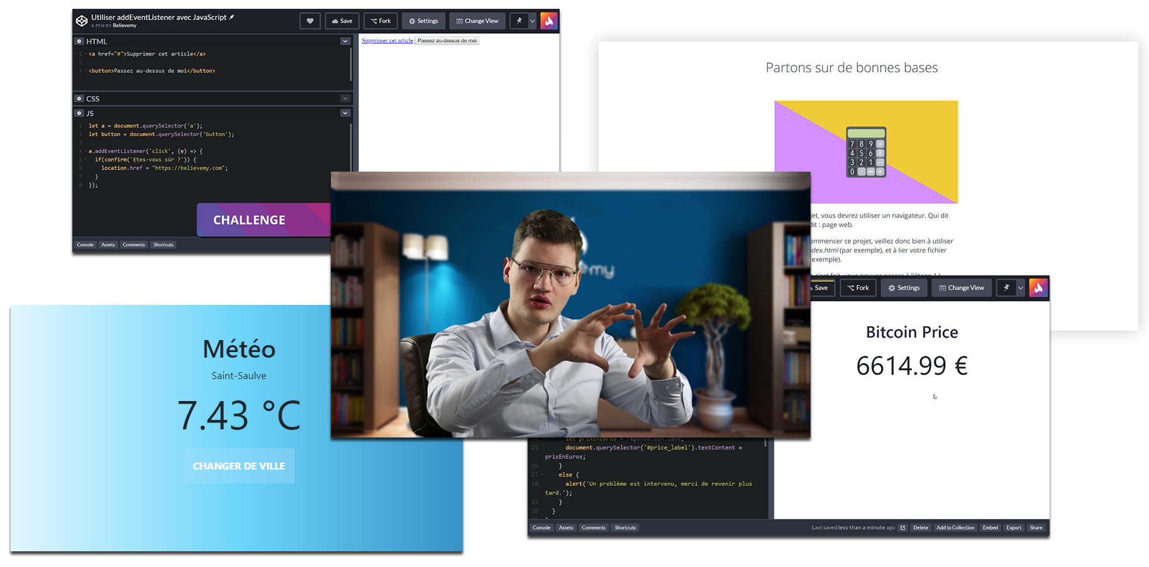Click the JS editor vertical scrollbar

[x=351, y=148]
